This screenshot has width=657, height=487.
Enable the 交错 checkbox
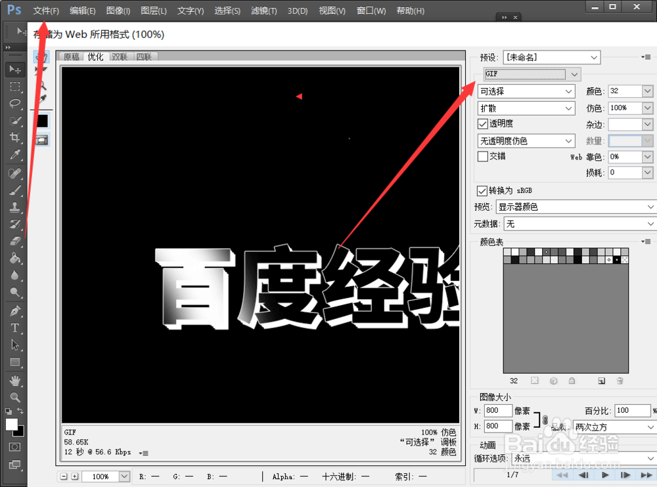coord(483,156)
